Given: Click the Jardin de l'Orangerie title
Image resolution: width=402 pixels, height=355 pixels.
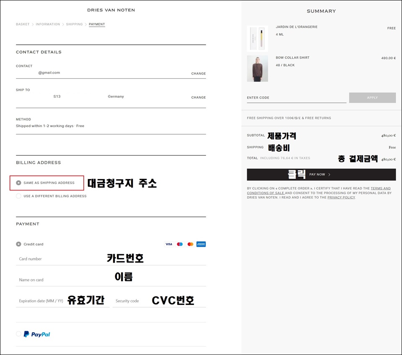Looking at the screenshot, I should point(296,27).
